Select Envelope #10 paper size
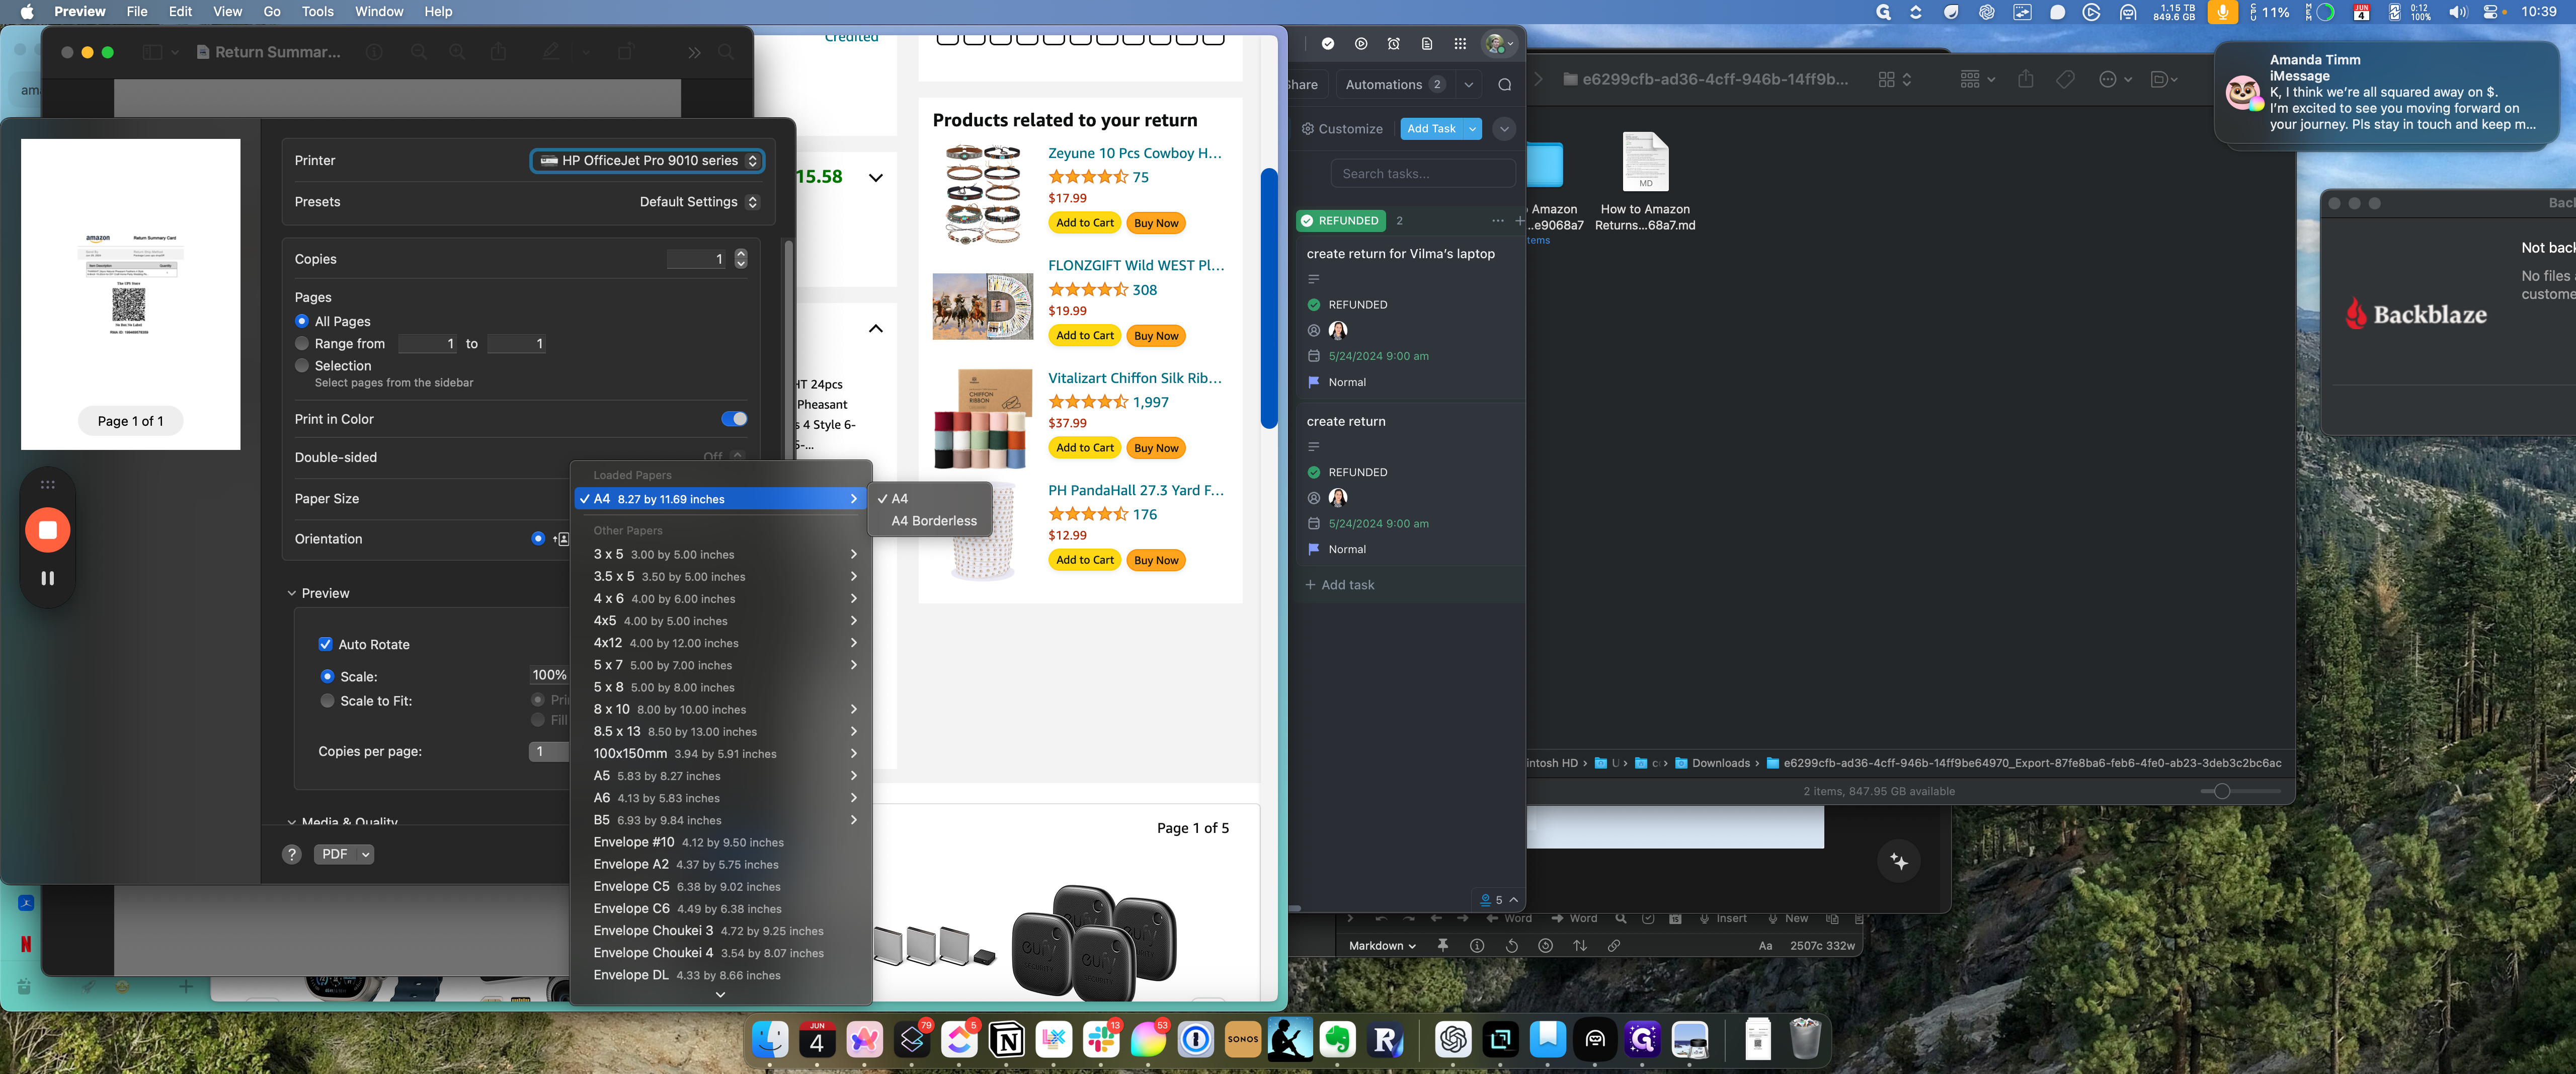Viewport: 2576px width, 1074px height. pyautogui.click(x=721, y=842)
